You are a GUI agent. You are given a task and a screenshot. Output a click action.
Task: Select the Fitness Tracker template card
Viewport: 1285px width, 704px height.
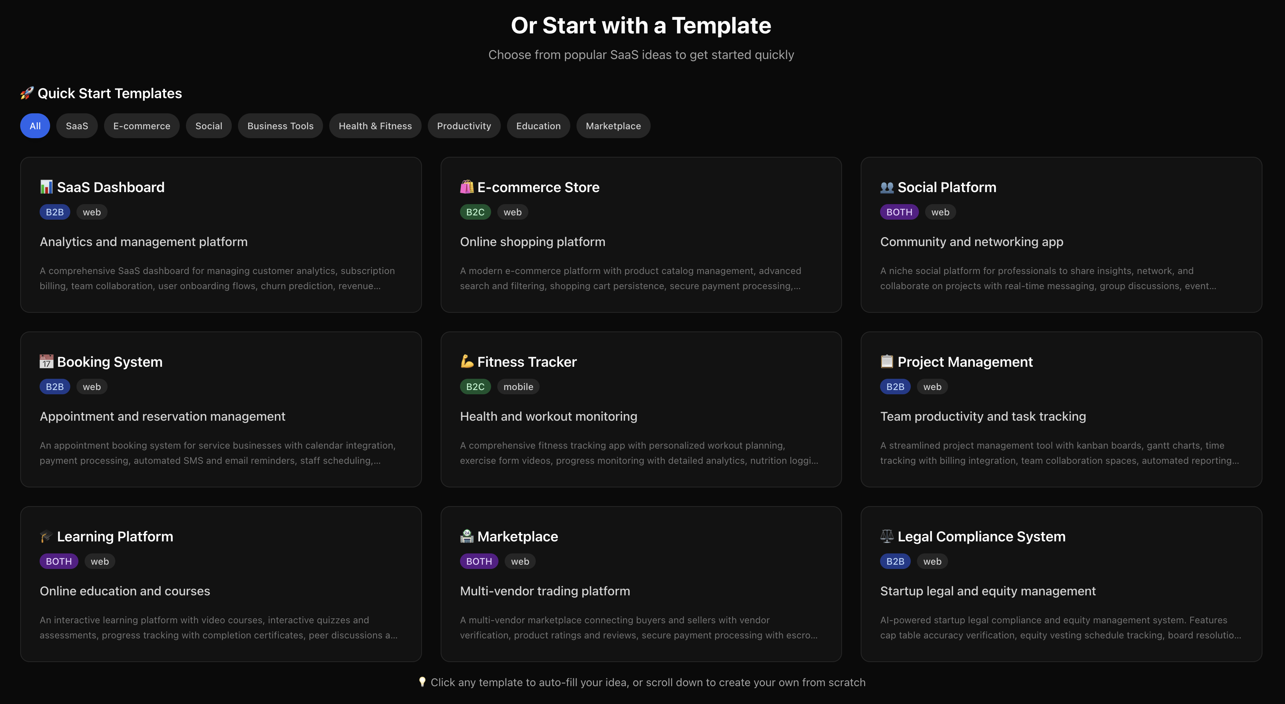(x=641, y=409)
